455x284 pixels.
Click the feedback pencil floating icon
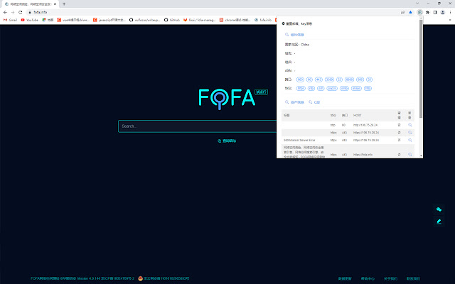pyautogui.click(x=439, y=222)
